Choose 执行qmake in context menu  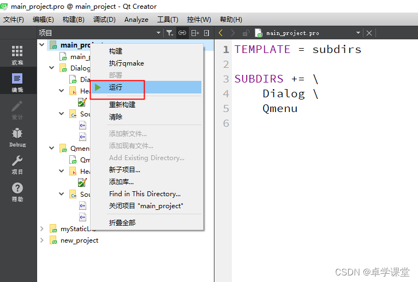(147, 63)
